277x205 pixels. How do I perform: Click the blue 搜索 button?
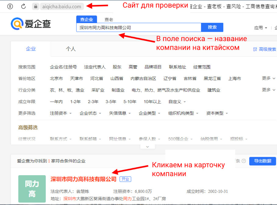[212, 27]
